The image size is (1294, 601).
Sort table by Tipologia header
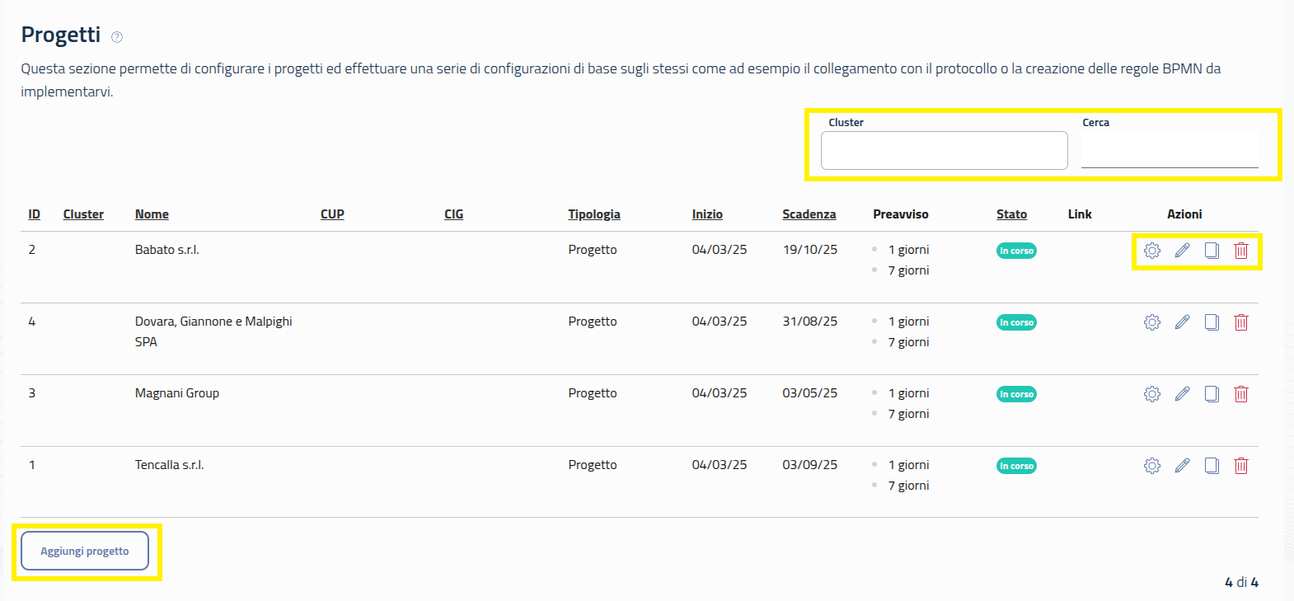[x=593, y=214]
